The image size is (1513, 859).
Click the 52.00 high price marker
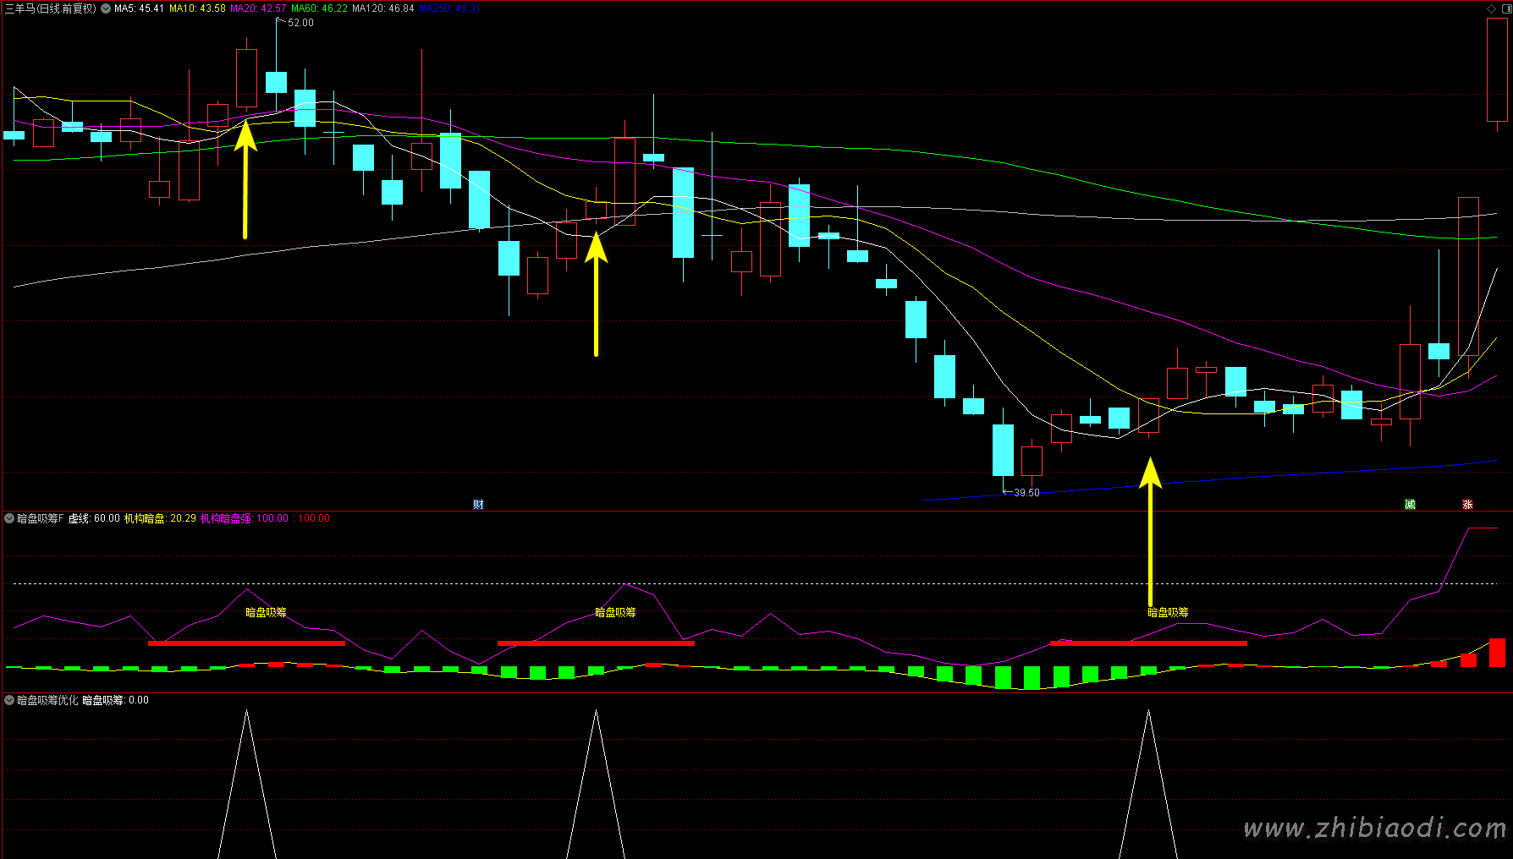(x=300, y=23)
